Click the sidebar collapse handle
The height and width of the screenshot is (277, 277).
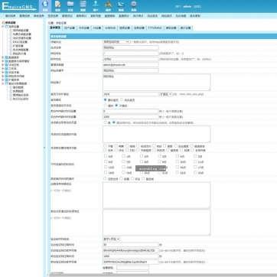(44, 148)
